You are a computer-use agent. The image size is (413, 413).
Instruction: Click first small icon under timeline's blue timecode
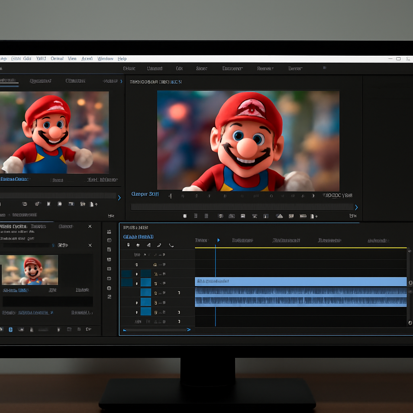(128, 245)
